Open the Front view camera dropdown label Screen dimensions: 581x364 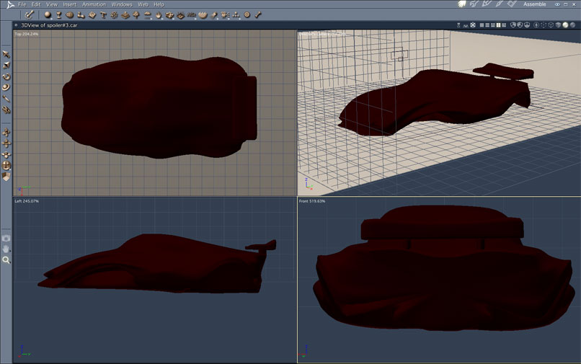[x=312, y=201]
